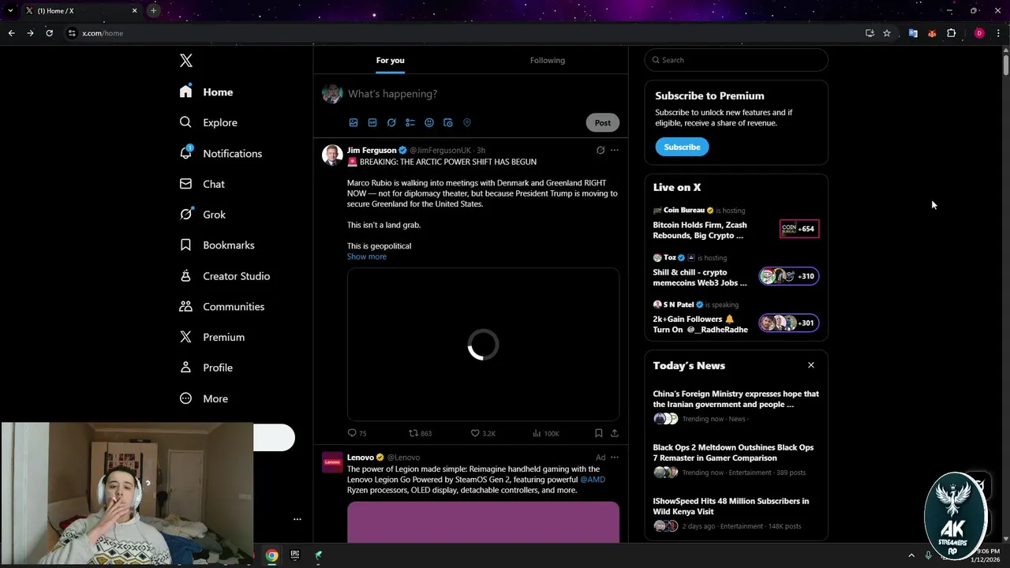Click the Search field on X

(736, 60)
